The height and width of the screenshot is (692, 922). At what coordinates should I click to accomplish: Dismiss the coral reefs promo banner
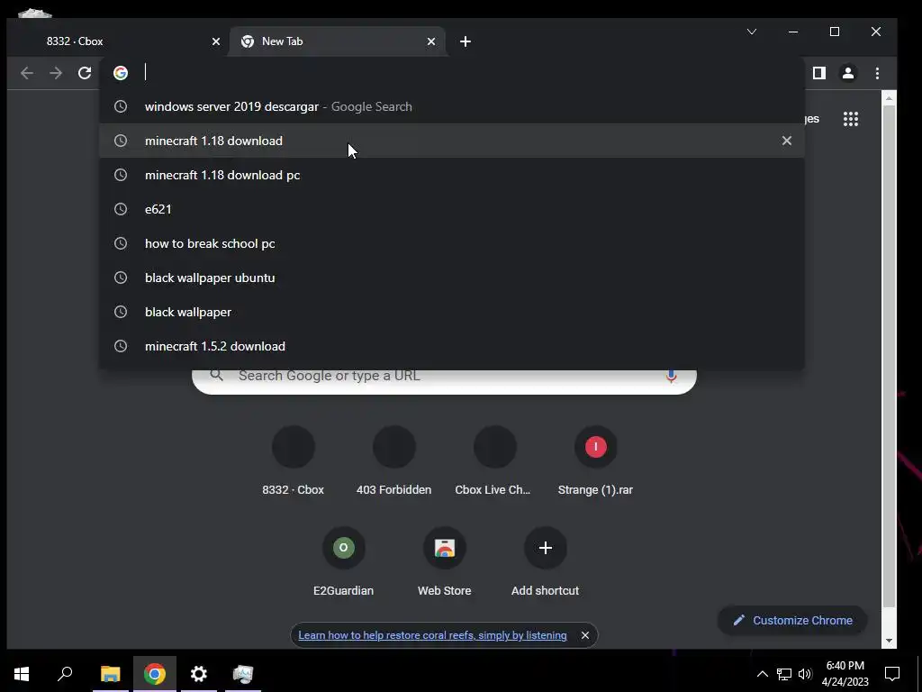click(585, 635)
